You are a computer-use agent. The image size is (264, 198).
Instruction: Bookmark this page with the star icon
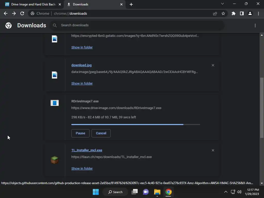pos(223,13)
